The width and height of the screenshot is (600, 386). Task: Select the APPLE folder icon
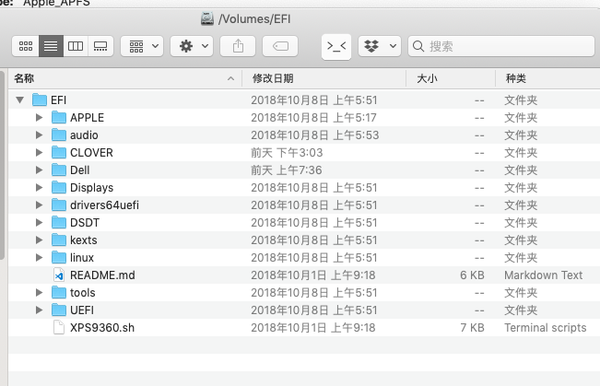59,117
